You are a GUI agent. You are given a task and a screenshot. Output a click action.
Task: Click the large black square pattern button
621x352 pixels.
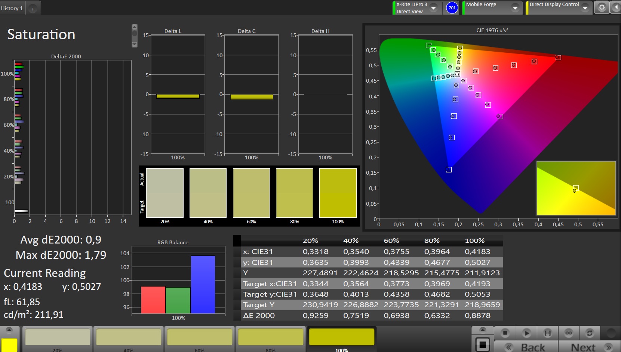(483, 344)
